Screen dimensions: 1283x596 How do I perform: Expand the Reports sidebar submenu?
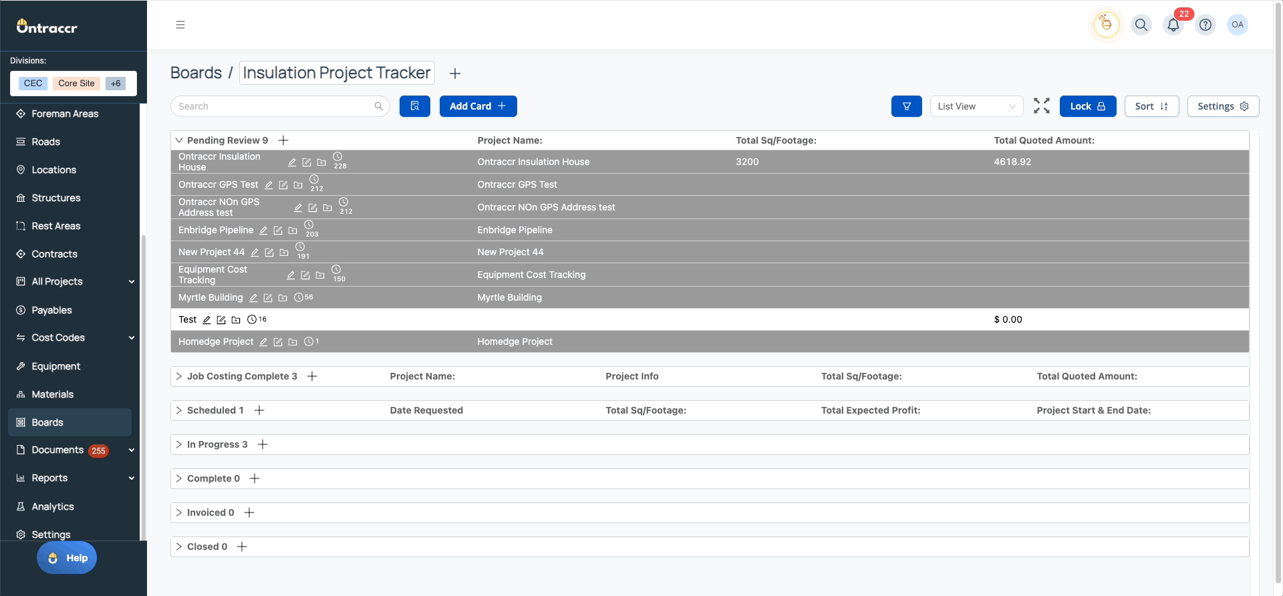click(x=132, y=478)
